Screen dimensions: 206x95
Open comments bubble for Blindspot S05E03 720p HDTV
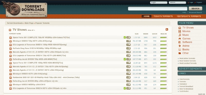coord(128,41)
